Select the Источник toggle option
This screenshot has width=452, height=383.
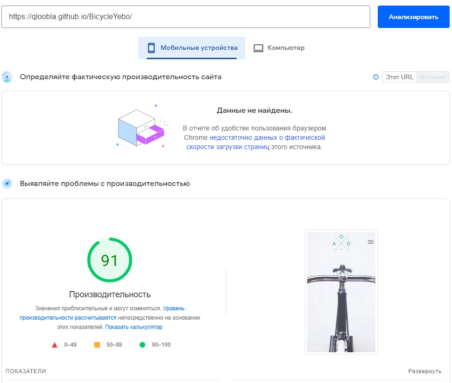(433, 77)
